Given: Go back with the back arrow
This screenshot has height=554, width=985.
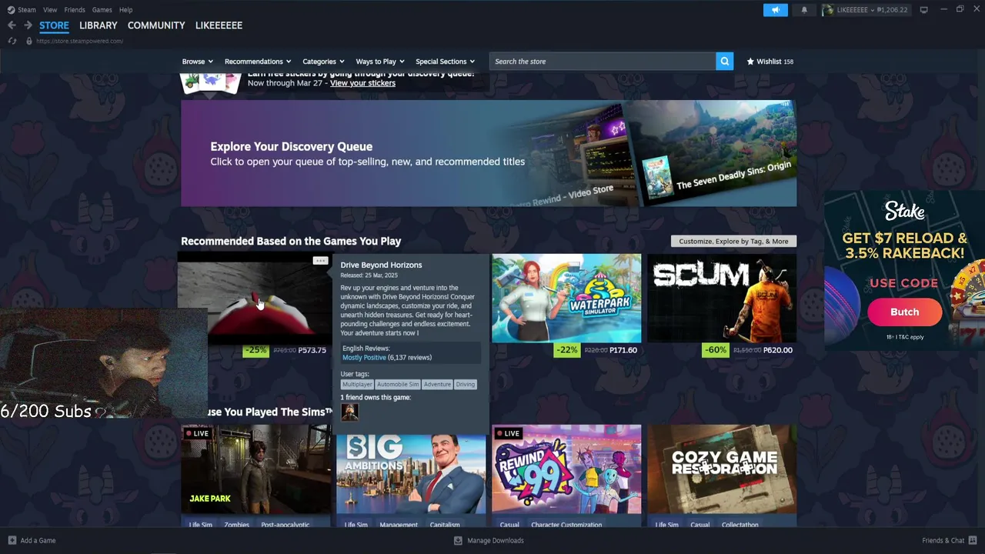Looking at the screenshot, I should coord(12,25).
